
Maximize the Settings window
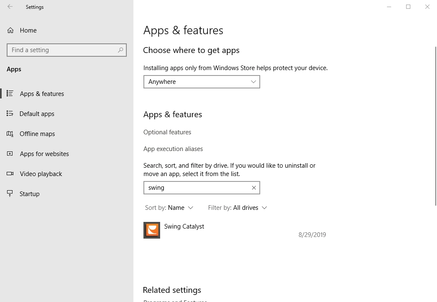tap(408, 7)
